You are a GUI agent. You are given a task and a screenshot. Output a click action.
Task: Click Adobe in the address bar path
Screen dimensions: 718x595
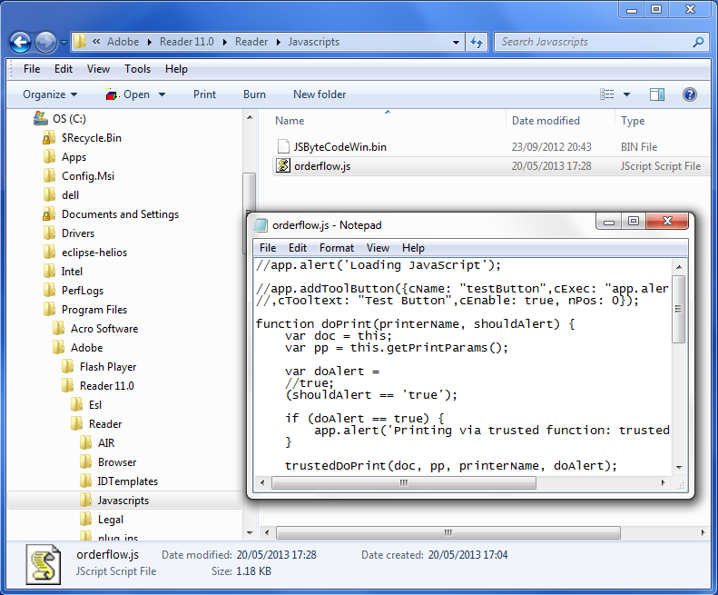click(x=123, y=42)
